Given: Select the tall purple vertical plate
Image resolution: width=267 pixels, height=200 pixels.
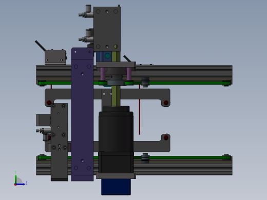Looking at the screenshot, I should point(82,114).
